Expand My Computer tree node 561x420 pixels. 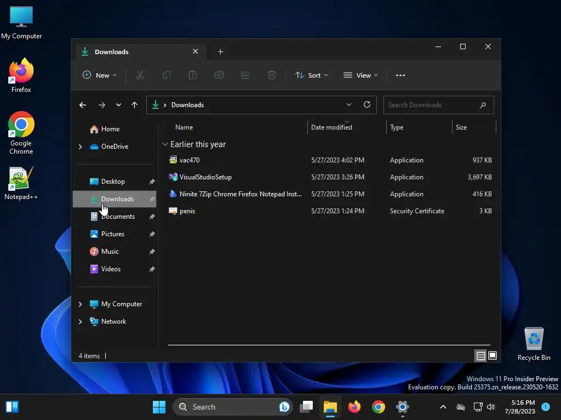[x=80, y=304]
